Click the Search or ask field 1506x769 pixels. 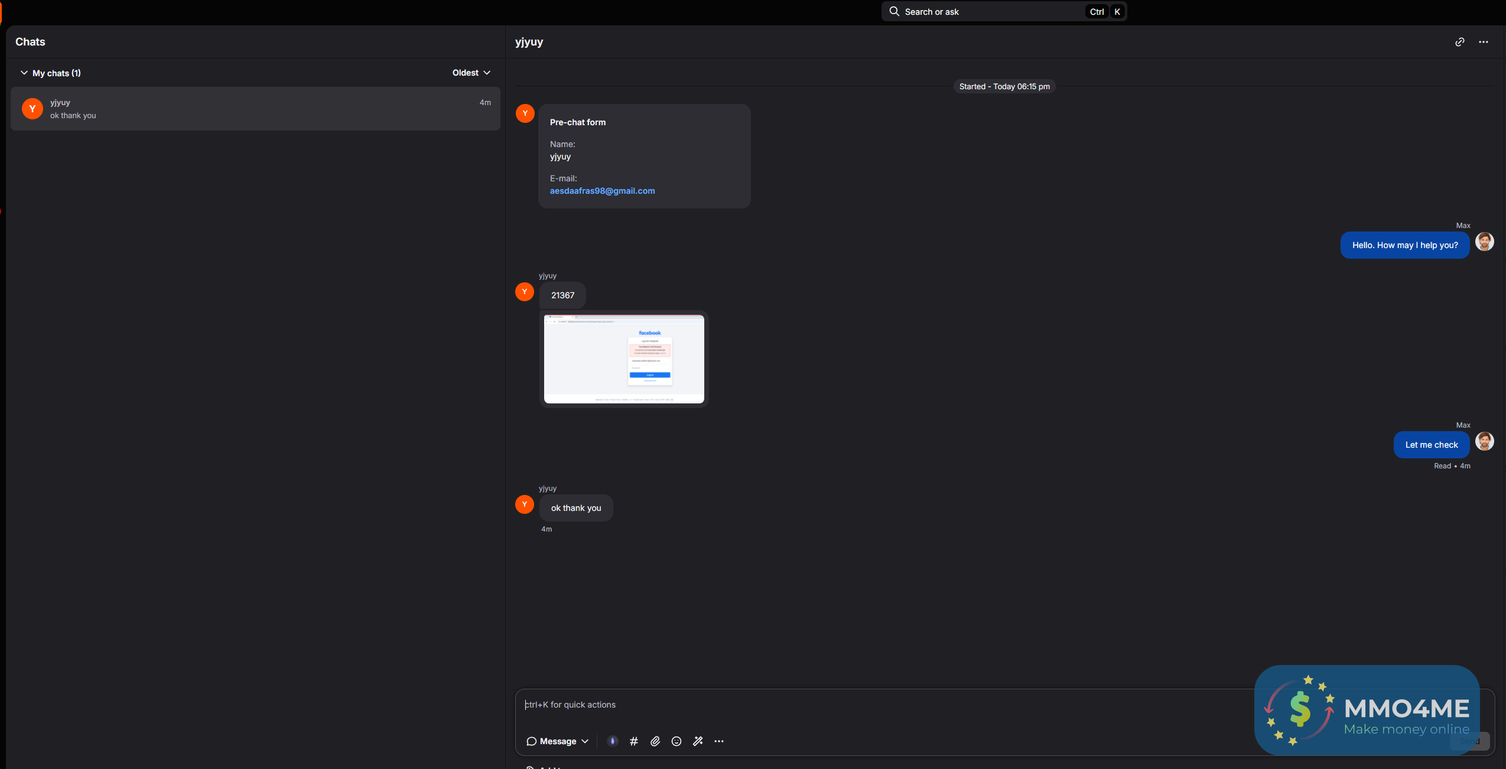pos(993,12)
